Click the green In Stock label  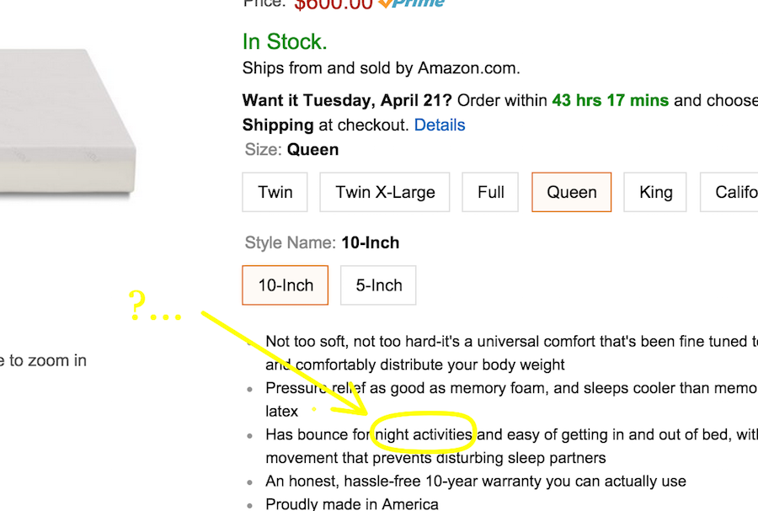285,41
